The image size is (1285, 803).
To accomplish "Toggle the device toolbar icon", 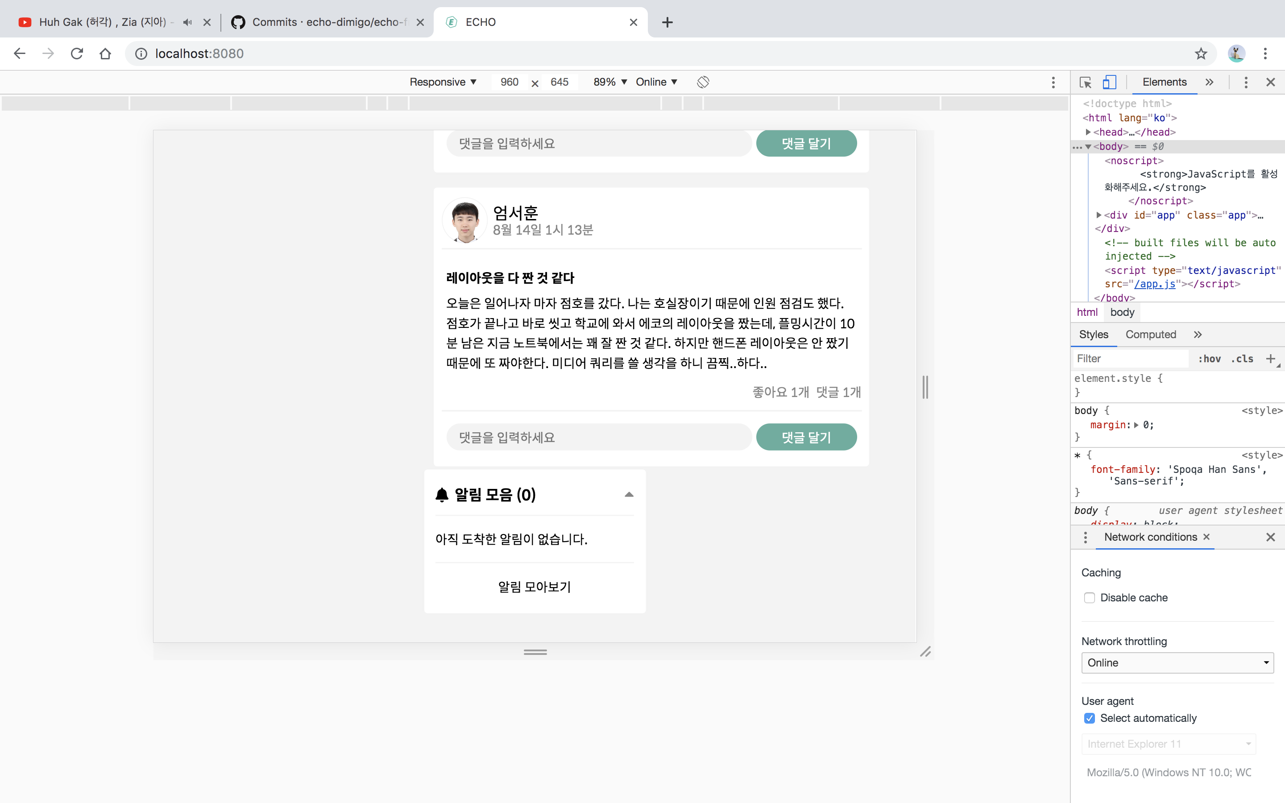I will point(1109,83).
